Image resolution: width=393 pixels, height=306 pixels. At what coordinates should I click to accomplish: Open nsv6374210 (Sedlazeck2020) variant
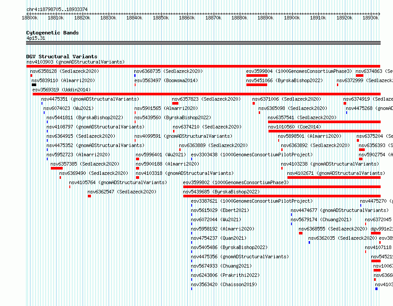pyautogui.click(x=207, y=127)
